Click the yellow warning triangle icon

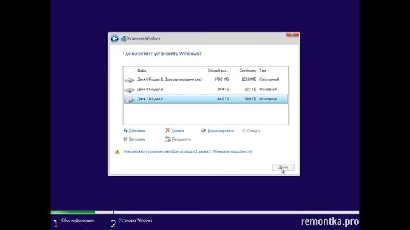tap(117, 151)
